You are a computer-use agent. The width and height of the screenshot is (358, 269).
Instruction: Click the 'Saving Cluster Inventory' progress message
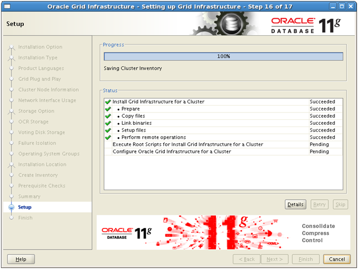(x=133, y=68)
